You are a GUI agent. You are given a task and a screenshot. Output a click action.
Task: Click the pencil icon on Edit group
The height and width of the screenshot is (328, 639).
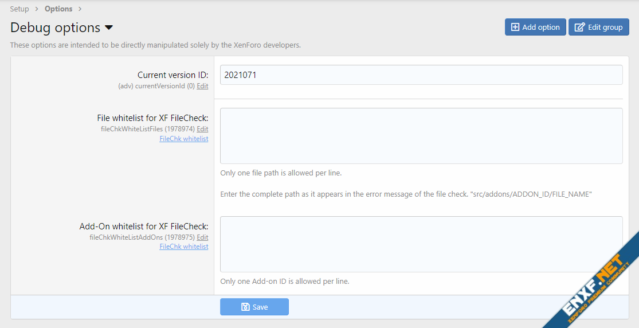[579, 28]
